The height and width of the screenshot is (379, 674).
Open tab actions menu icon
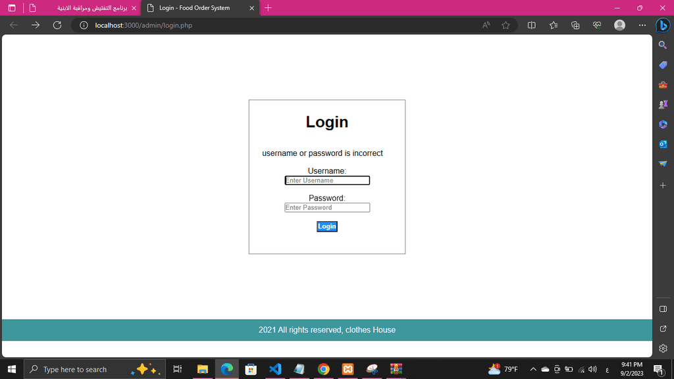12,8
